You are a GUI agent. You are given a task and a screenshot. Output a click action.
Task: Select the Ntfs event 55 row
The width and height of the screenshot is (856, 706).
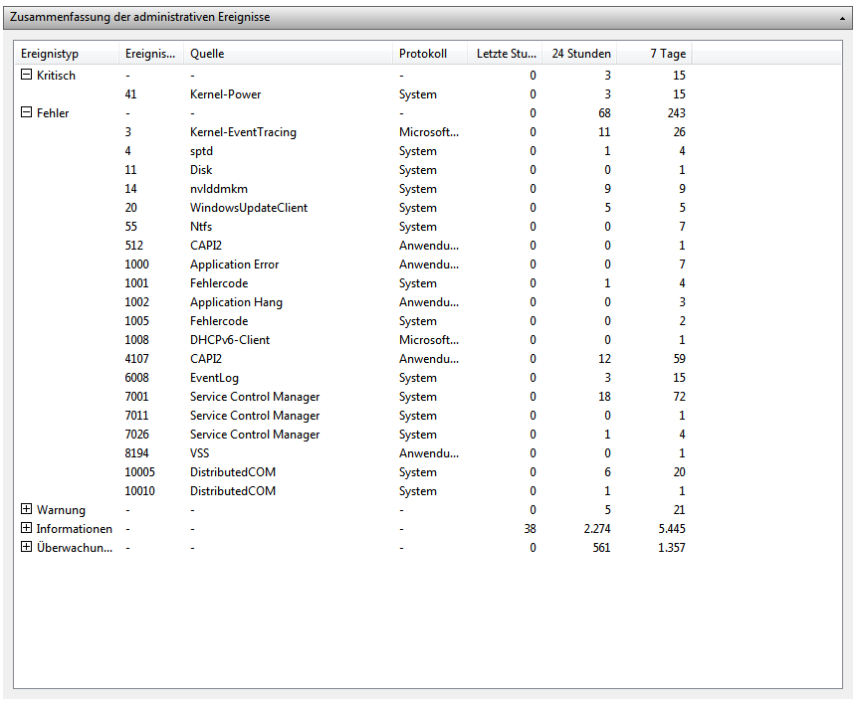(353, 227)
